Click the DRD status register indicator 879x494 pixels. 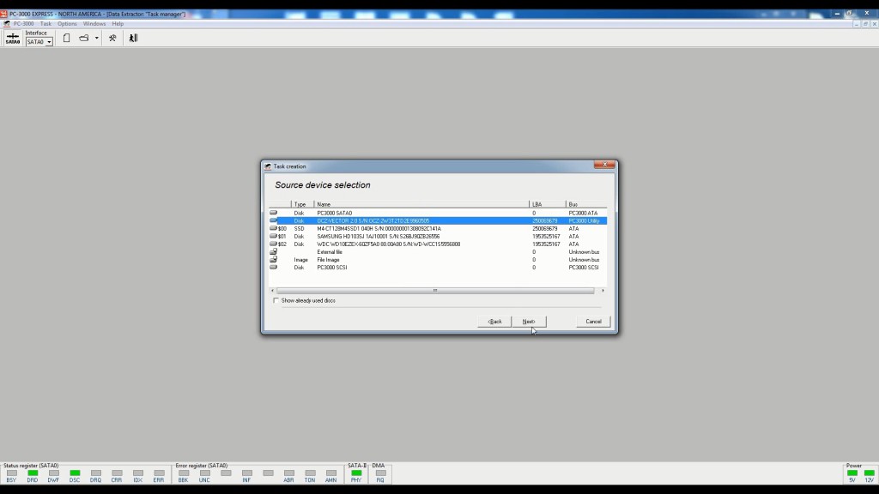pos(33,473)
